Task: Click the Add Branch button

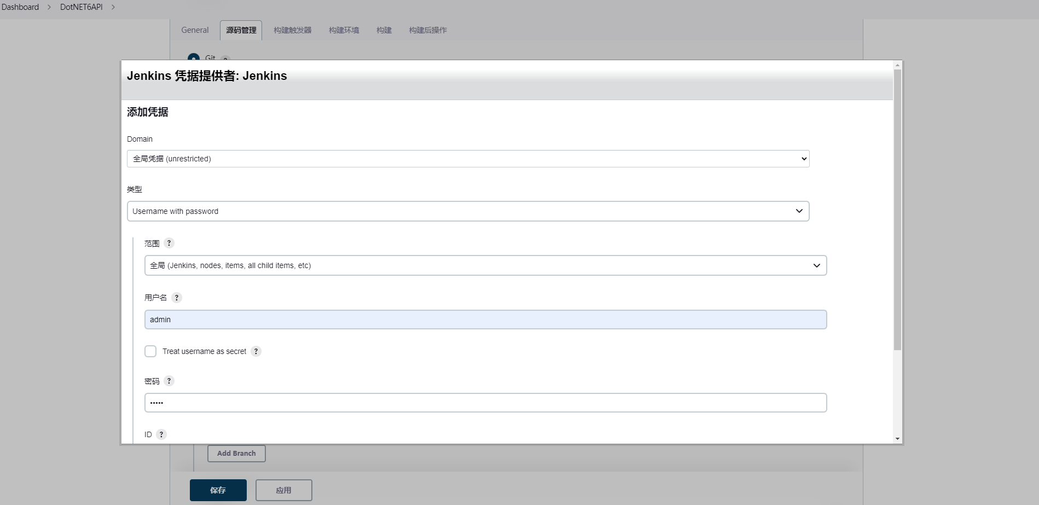Action: tap(236, 454)
